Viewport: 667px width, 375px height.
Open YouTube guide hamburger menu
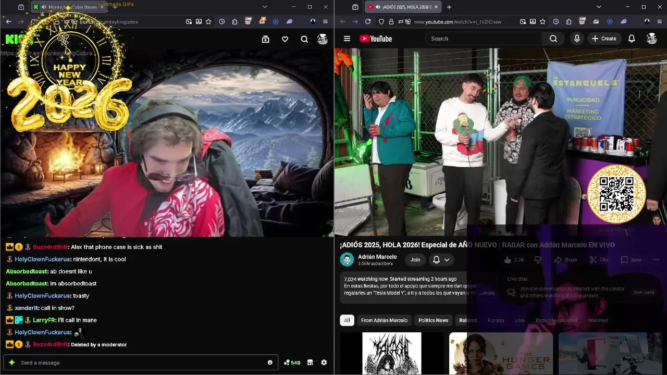347,39
